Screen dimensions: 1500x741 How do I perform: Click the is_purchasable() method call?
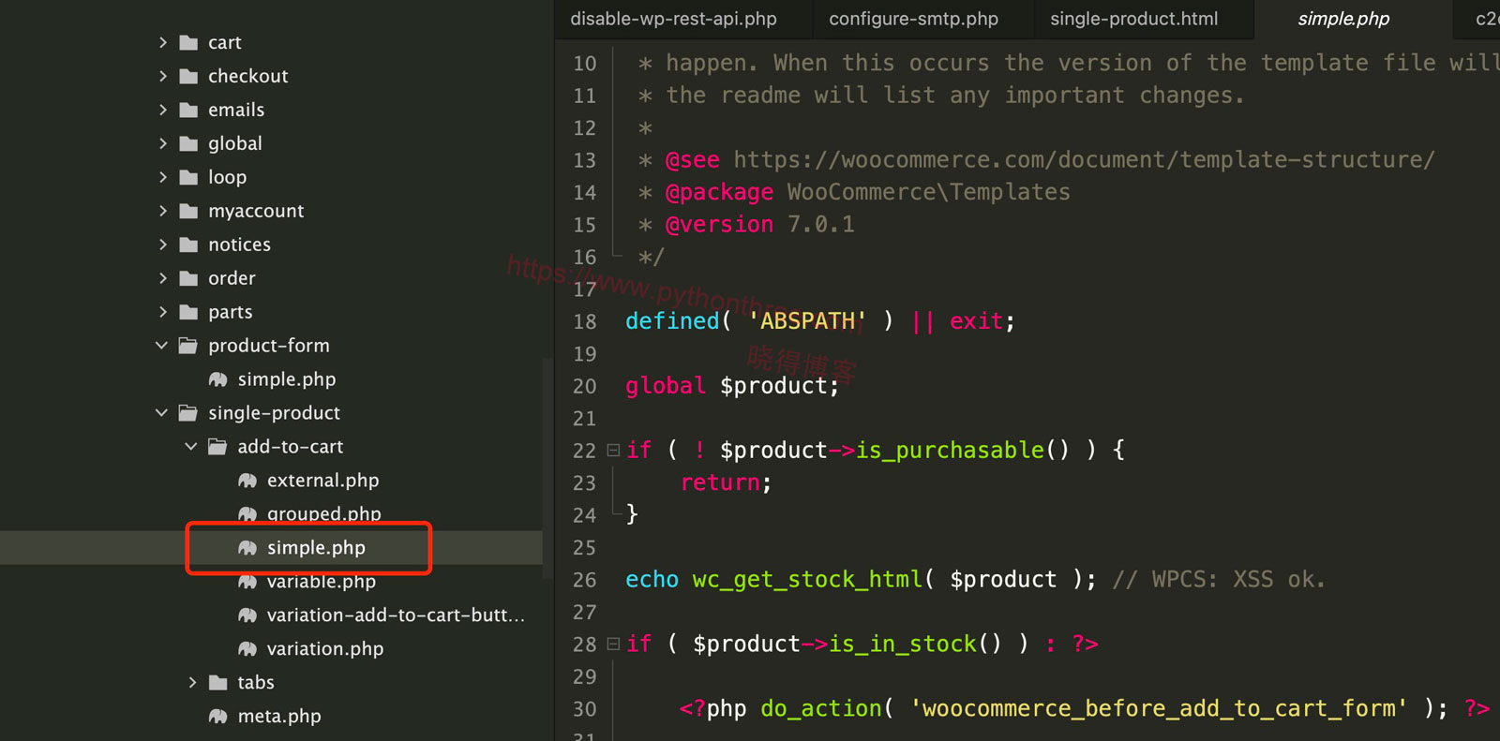click(963, 451)
